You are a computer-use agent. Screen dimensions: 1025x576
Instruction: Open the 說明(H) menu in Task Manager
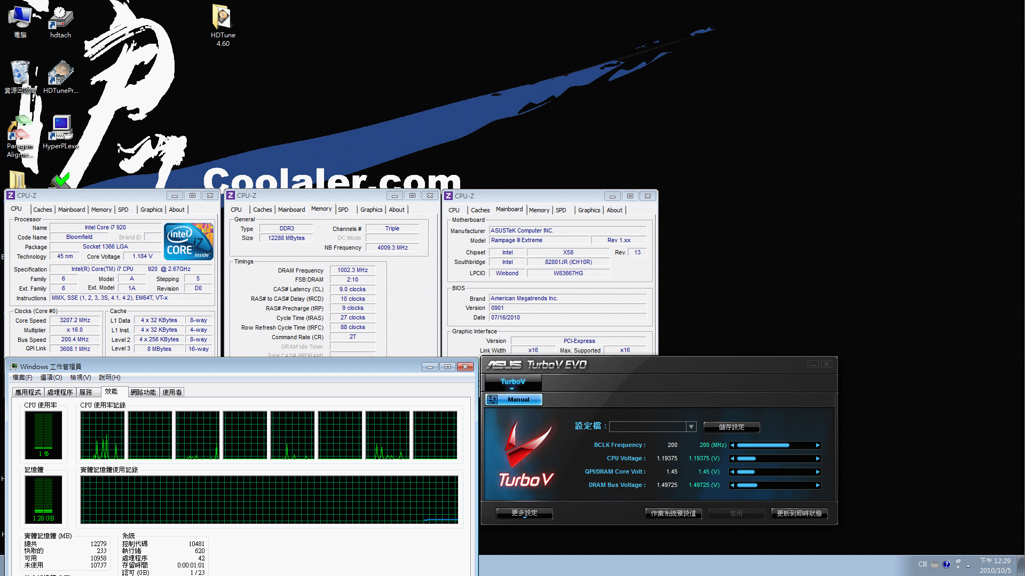click(109, 378)
